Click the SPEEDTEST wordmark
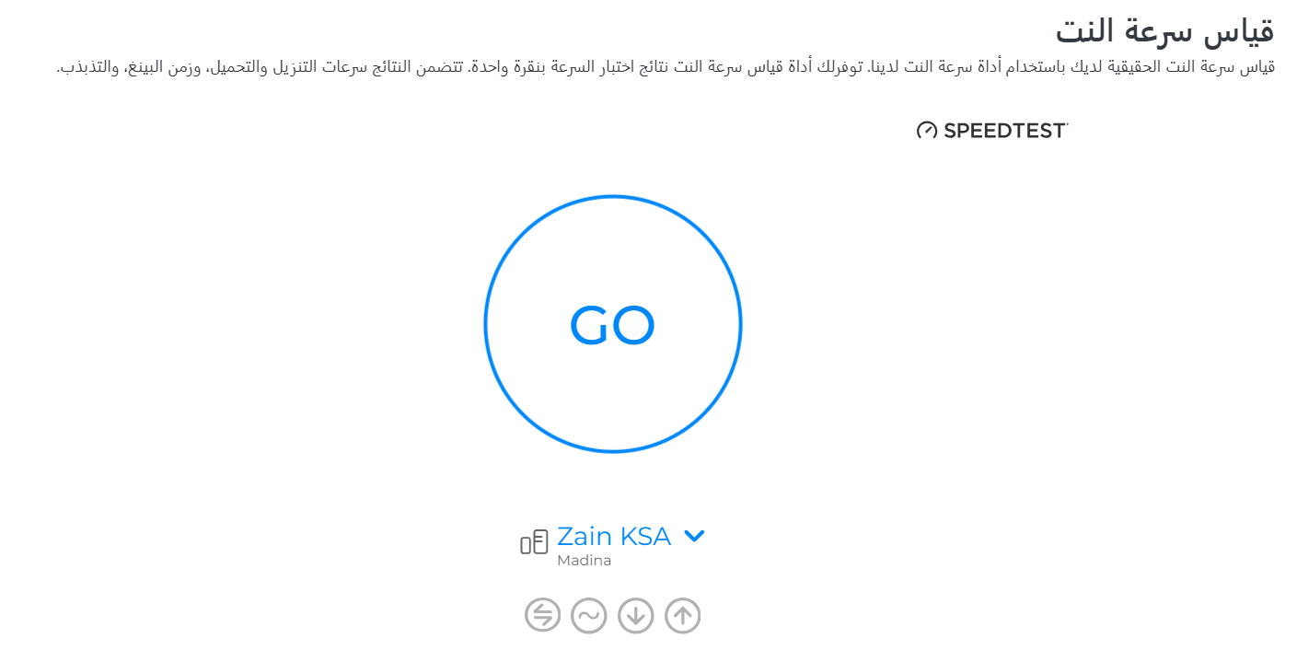 (1005, 131)
